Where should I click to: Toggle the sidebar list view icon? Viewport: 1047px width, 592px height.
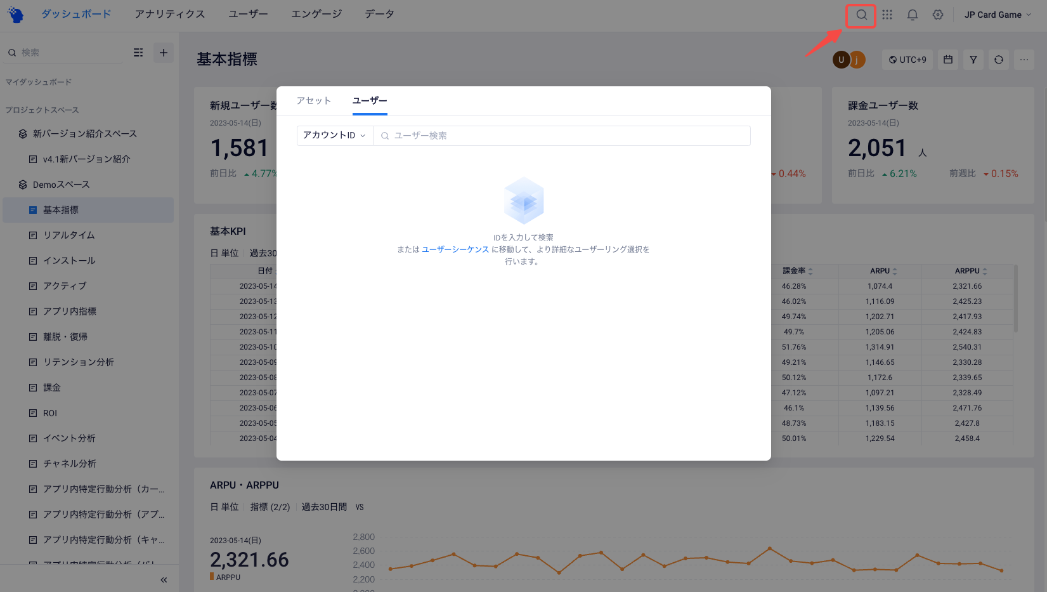[138, 53]
